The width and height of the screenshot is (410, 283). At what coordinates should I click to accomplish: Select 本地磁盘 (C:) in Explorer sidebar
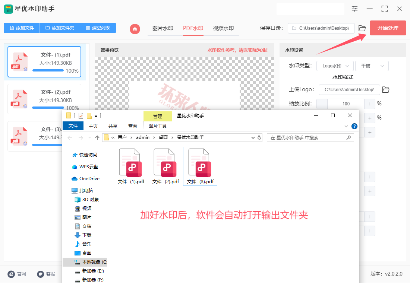point(85,262)
